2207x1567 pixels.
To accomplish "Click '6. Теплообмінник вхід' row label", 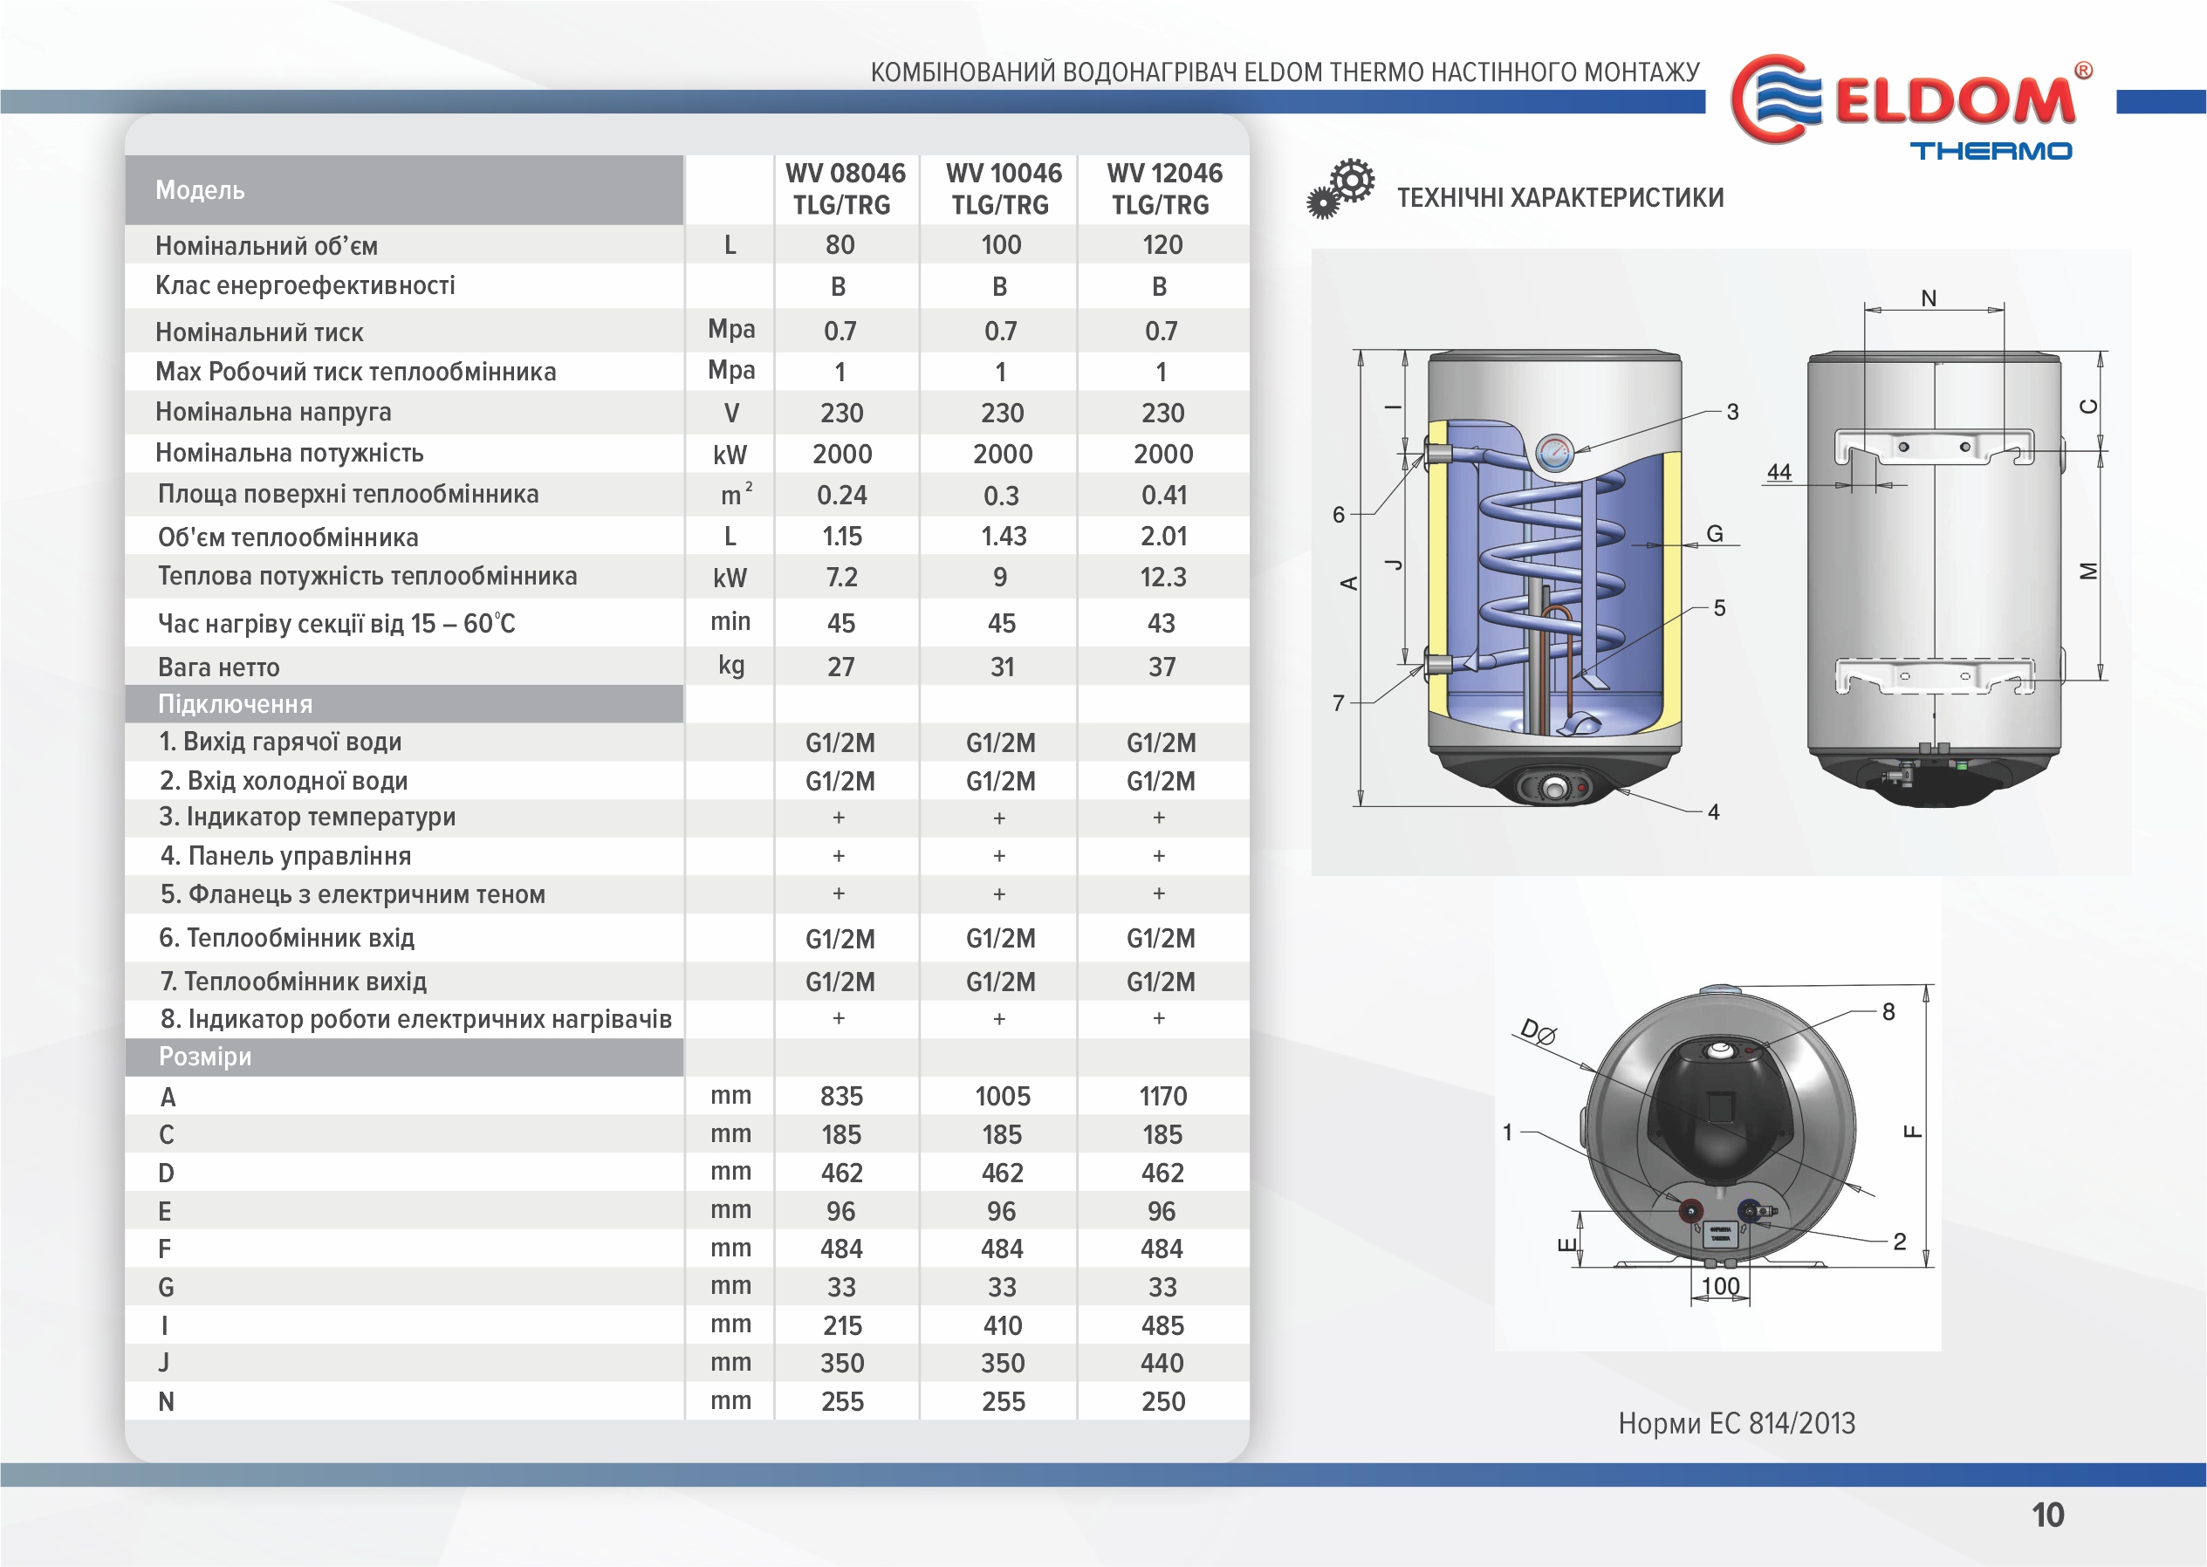I will (286, 938).
